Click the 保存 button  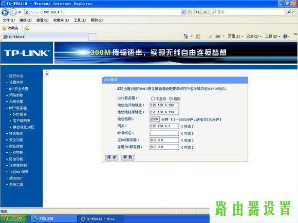(x=112, y=157)
